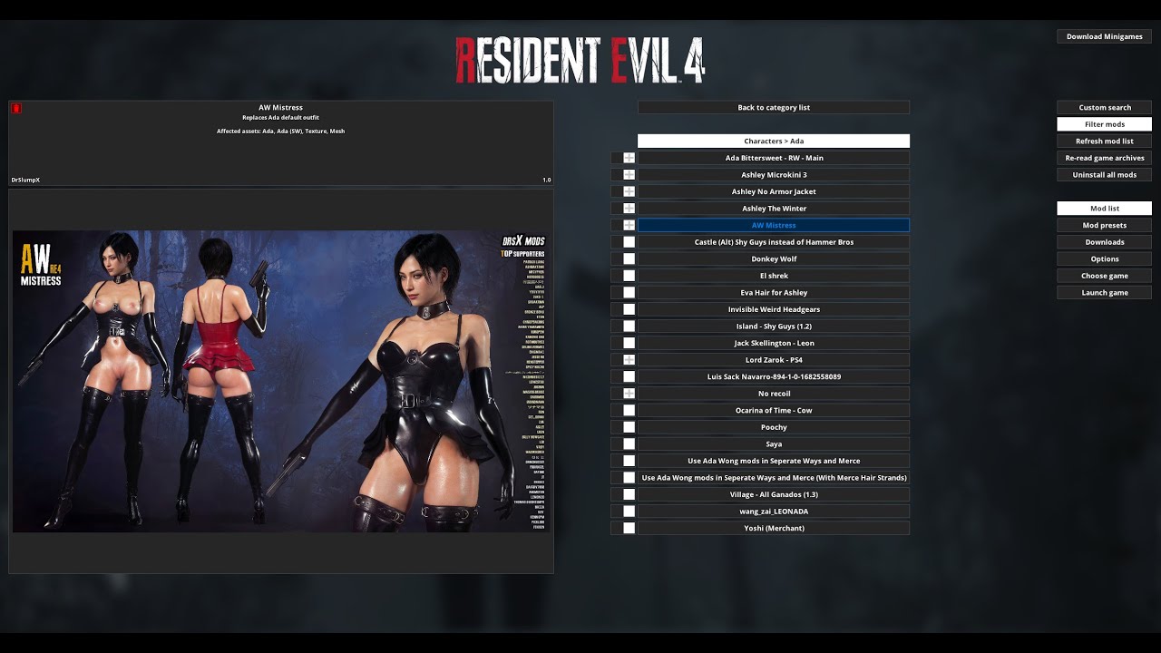Select the Donkey Wolf row
This screenshot has width=1161, height=653.
[x=774, y=258]
